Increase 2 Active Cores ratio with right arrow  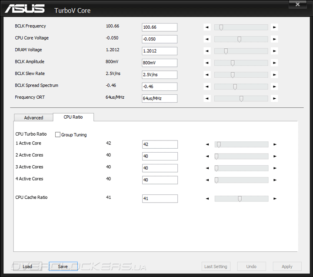coord(275,157)
